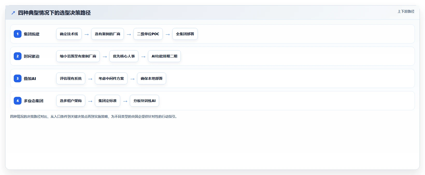The image size is (425, 175).
Task: Click the arrow after 确定技术栈
Action: click(87, 34)
